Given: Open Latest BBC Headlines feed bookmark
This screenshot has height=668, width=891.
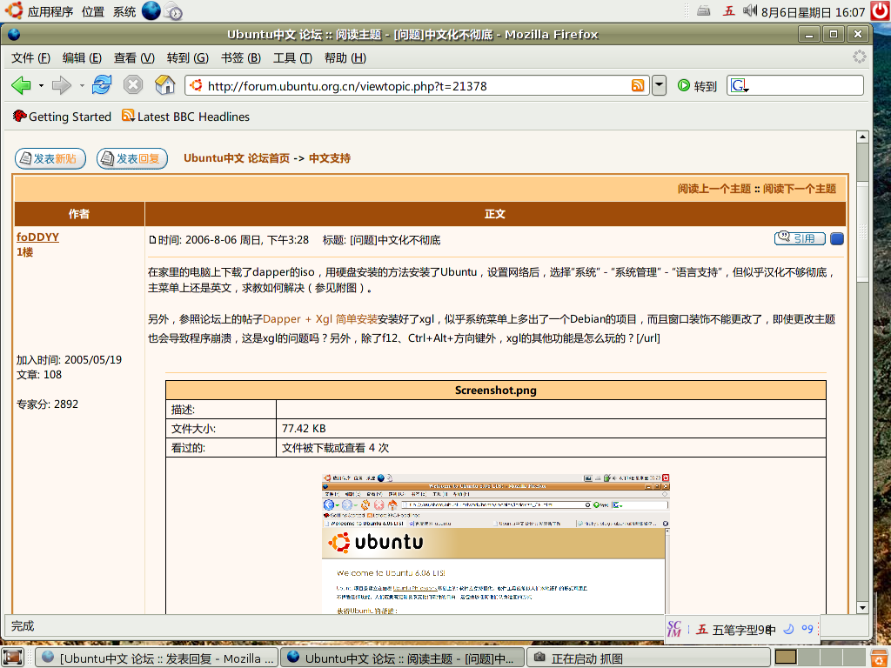Looking at the screenshot, I should (186, 117).
